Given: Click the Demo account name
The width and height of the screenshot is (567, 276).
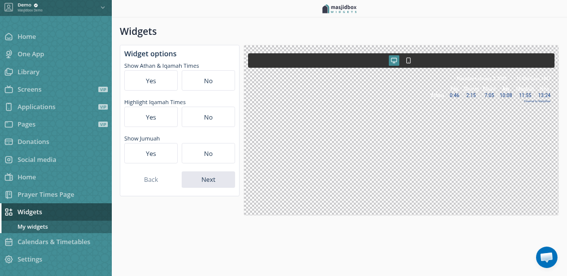Looking at the screenshot, I should 24,5.
